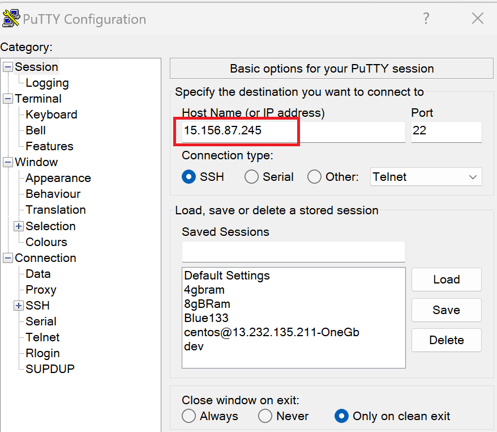The image size is (497, 432).
Task: Close the PuTTY Configuration window
Action: pyautogui.click(x=478, y=18)
